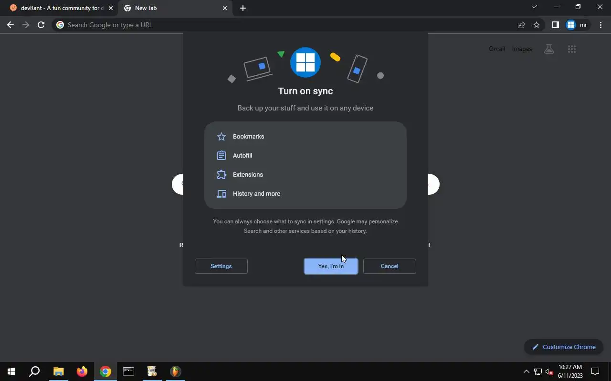Open the command prompt taskbar icon

128,371
